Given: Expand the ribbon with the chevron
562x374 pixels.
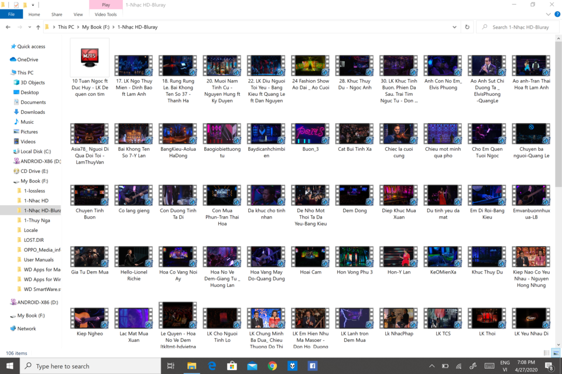Looking at the screenshot, I should coord(548,14).
